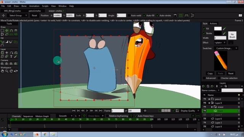
Task: Click the Flip Points Horizontally icon
Action: point(186,15)
